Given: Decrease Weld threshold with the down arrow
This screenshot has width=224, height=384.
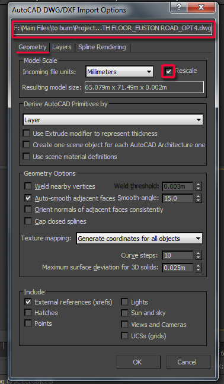Looking at the screenshot, I should (x=199, y=189).
